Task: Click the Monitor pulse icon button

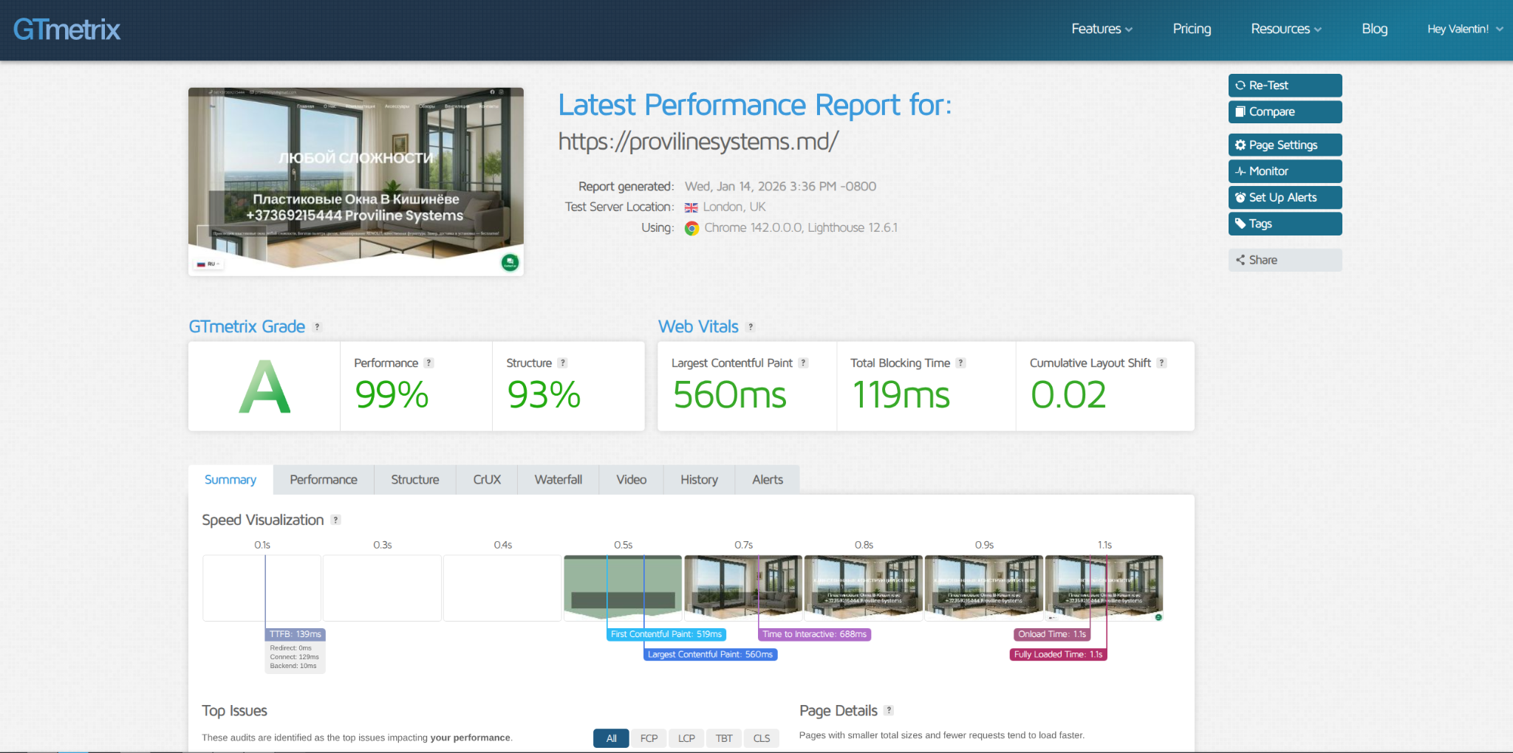Action: coord(1285,171)
